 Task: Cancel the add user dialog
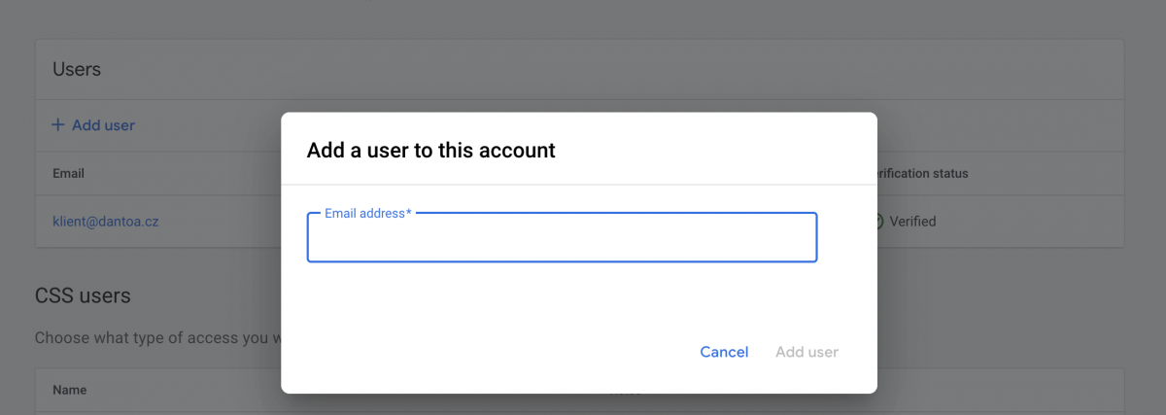coord(724,352)
